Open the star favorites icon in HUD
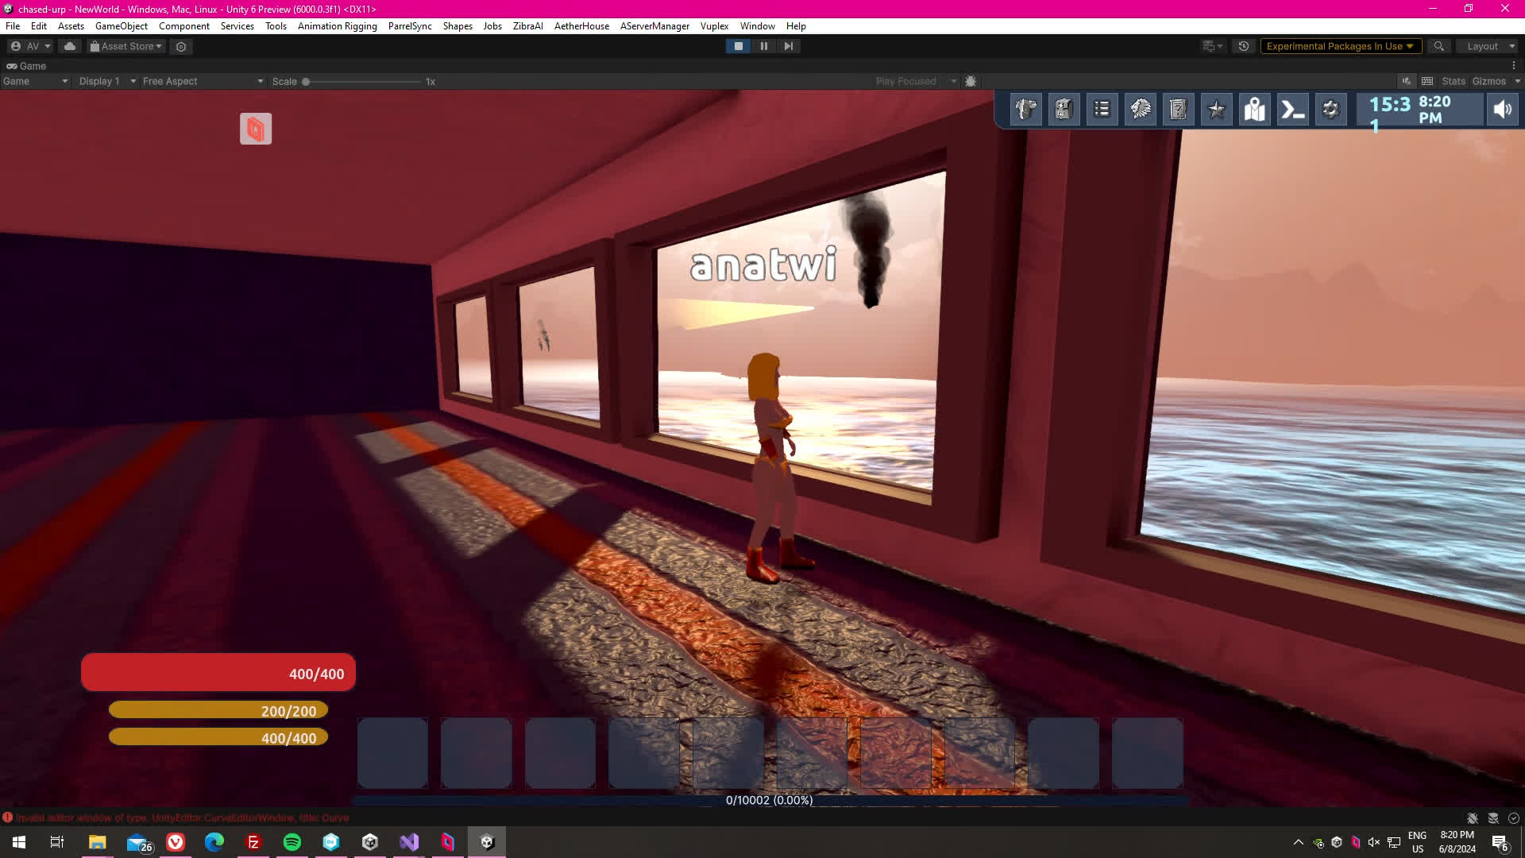This screenshot has height=858, width=1525. click(x=1216, y=110)
